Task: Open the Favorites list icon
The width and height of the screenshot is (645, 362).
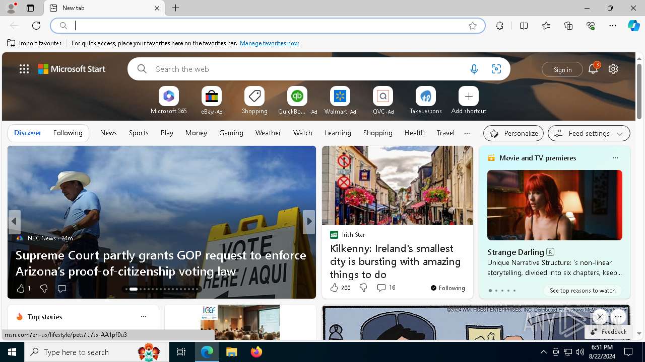Action: (x=546, y=26)
